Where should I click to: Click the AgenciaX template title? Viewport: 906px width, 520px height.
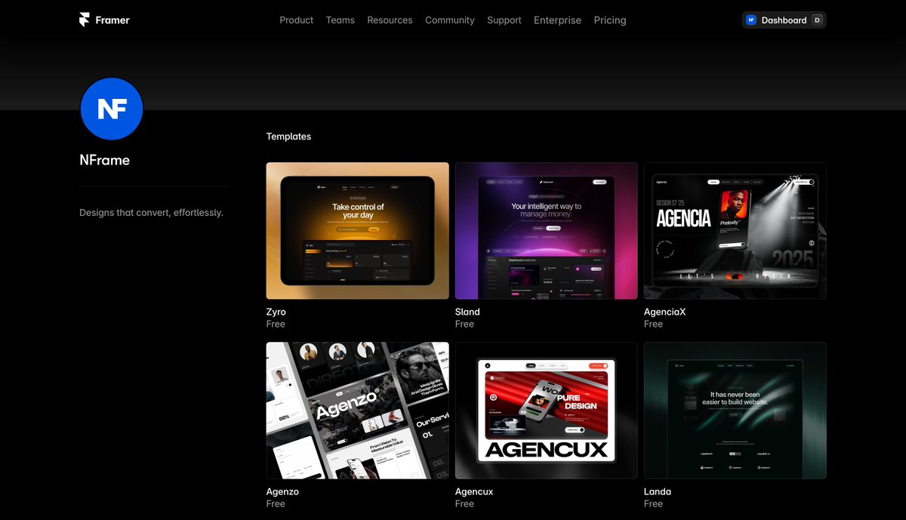[x=665, y=312]
